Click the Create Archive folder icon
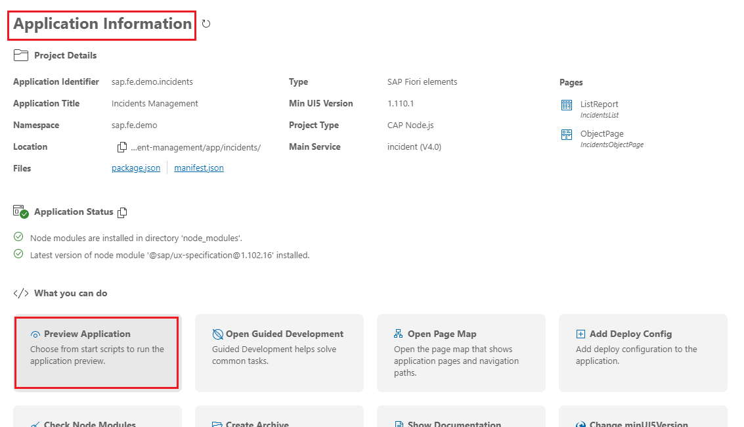Viewport: 744px width, 427px height. [217, 424]
